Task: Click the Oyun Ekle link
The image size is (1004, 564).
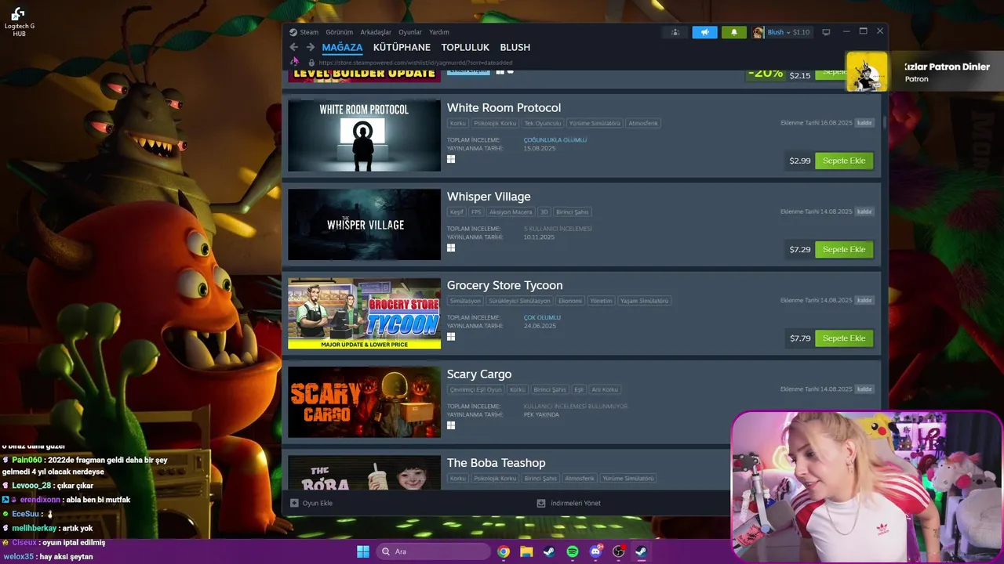Action: (x=318, y=503)
